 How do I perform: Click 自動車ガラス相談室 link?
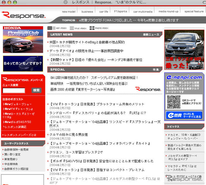[x=16, y=169]
